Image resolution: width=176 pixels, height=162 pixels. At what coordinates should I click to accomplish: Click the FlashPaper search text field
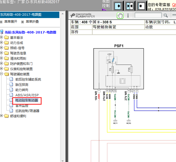coord(148,15)
